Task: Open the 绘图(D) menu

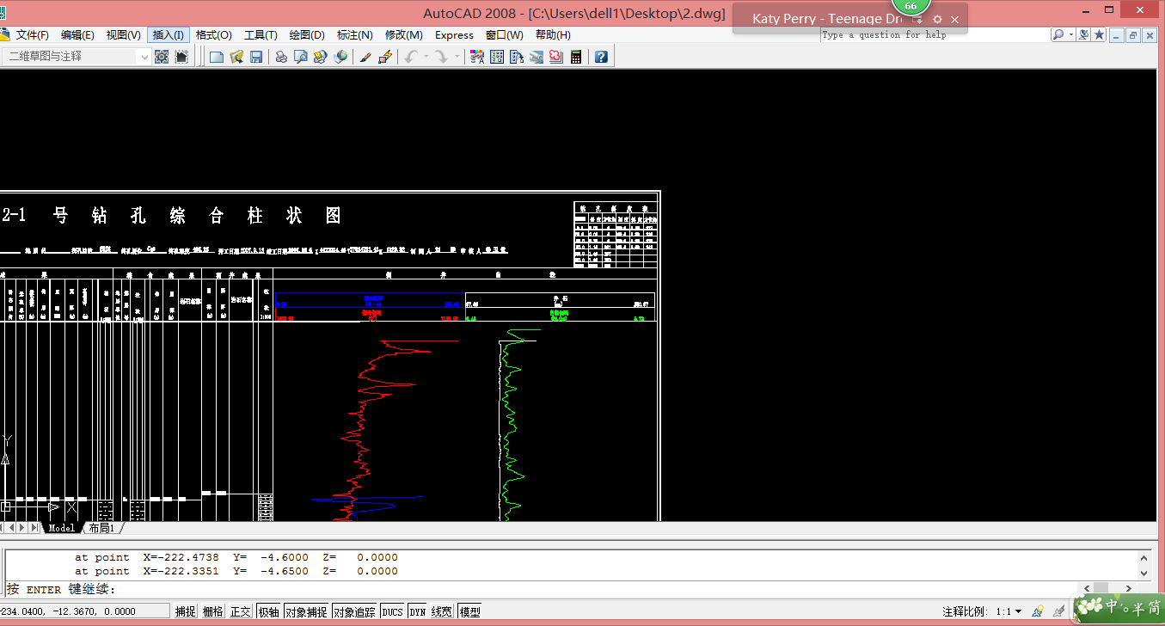Action: point(307,35)
